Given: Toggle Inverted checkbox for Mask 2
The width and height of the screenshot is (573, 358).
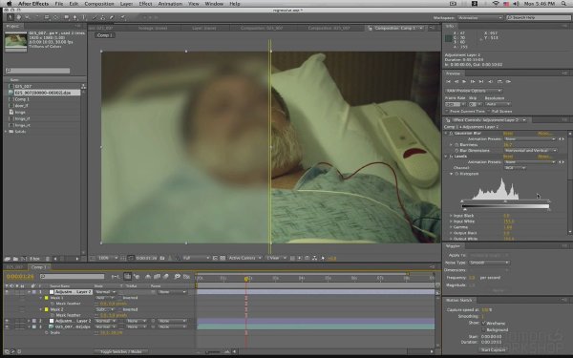Looking at the screenshot, I should 120,309.
